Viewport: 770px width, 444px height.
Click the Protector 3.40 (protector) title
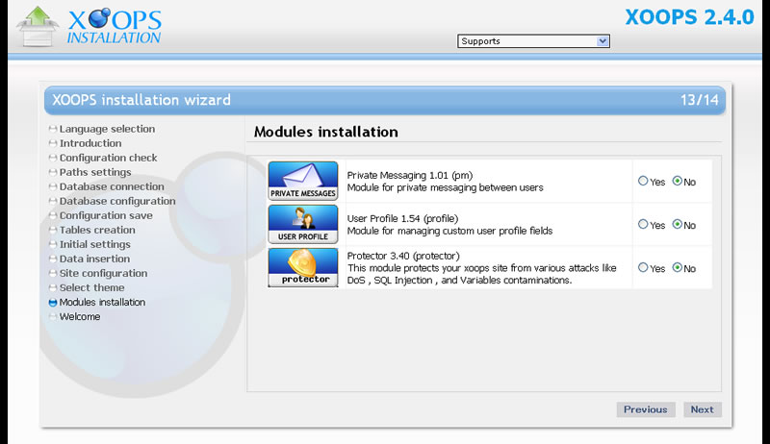[x=403, y=256]
